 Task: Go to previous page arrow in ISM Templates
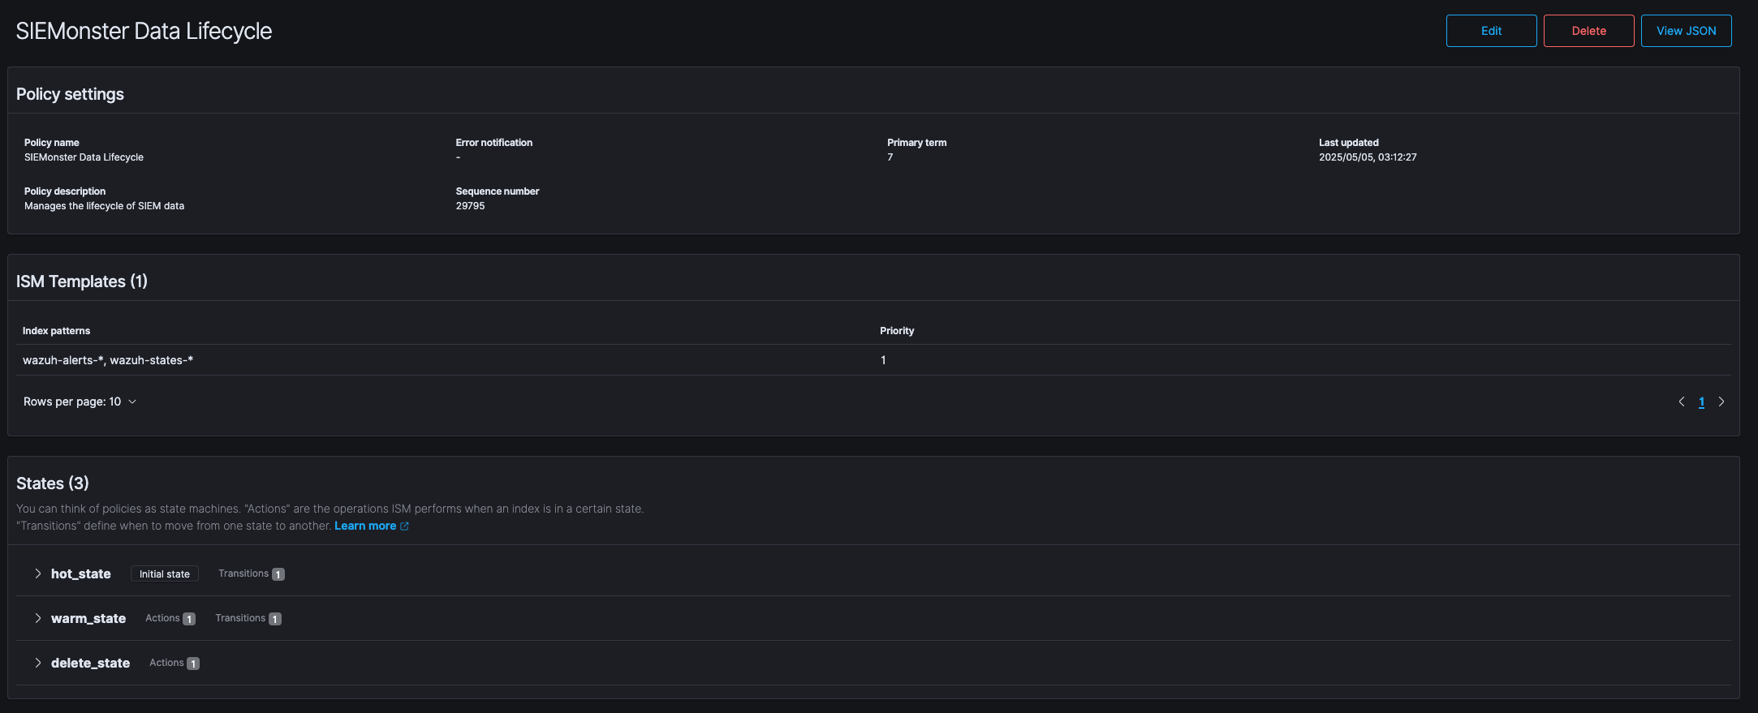click(x=1681, y=402)
